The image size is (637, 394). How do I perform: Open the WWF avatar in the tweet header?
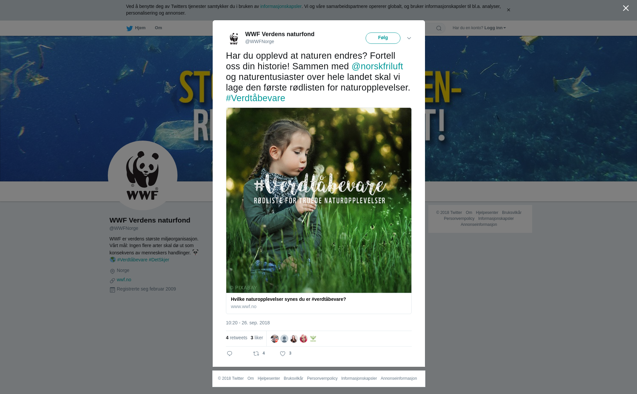point(234,38)
